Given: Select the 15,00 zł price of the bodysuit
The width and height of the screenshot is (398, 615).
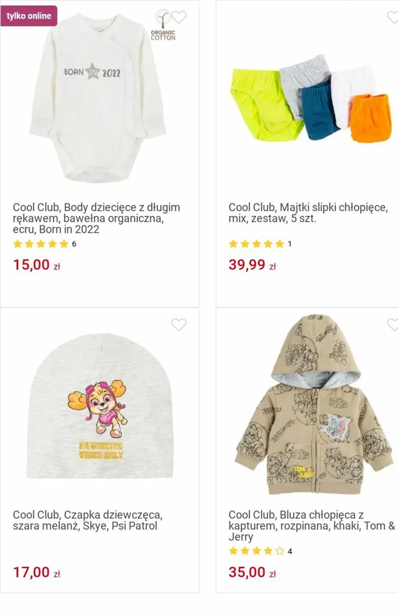Looking at the screenshot, I should coord(37,265).
